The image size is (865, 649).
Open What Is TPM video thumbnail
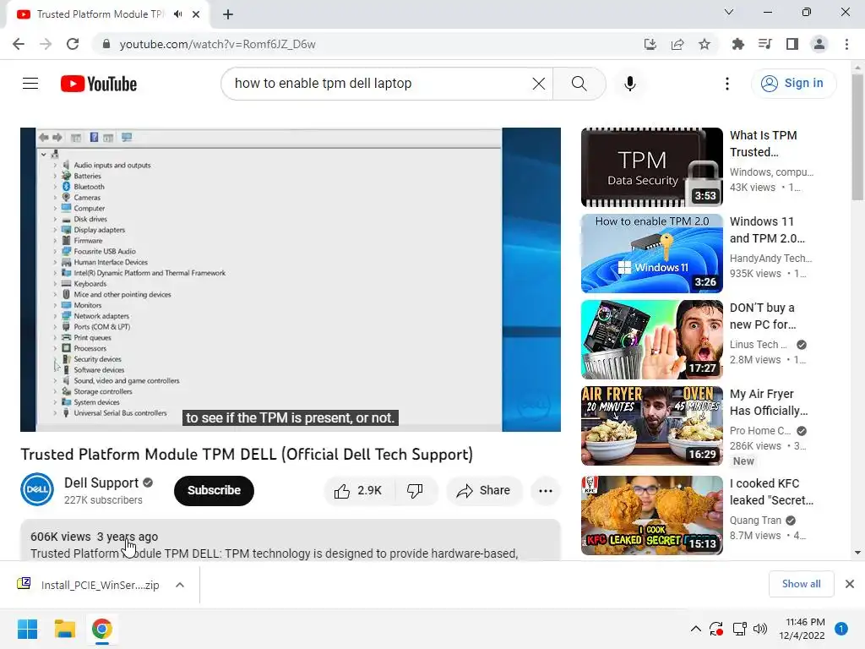pyautogui.click(x=651, y=167)
